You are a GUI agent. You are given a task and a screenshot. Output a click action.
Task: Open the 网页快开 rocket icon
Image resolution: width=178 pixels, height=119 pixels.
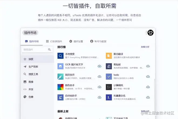tap(60, 77)
